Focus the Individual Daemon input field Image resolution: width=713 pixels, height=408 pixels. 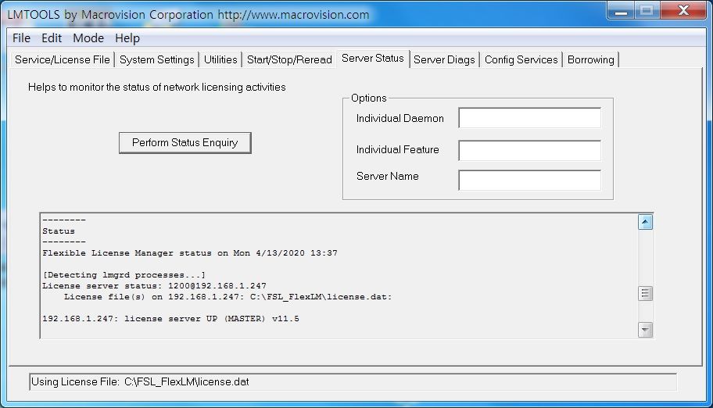point(530,118)
